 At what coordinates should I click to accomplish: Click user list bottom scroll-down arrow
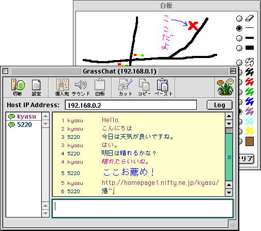tap(45, 213)
